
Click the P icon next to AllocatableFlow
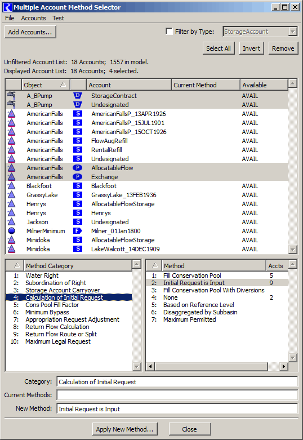coord(77,168)
